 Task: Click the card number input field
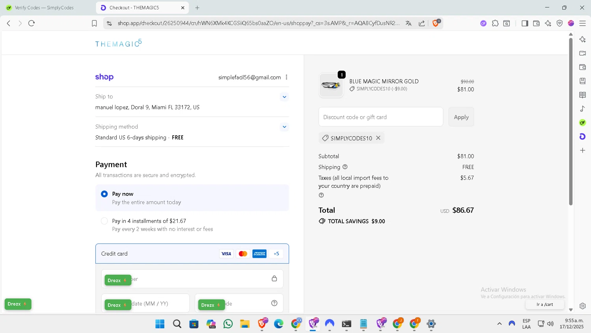coord(192,279)
